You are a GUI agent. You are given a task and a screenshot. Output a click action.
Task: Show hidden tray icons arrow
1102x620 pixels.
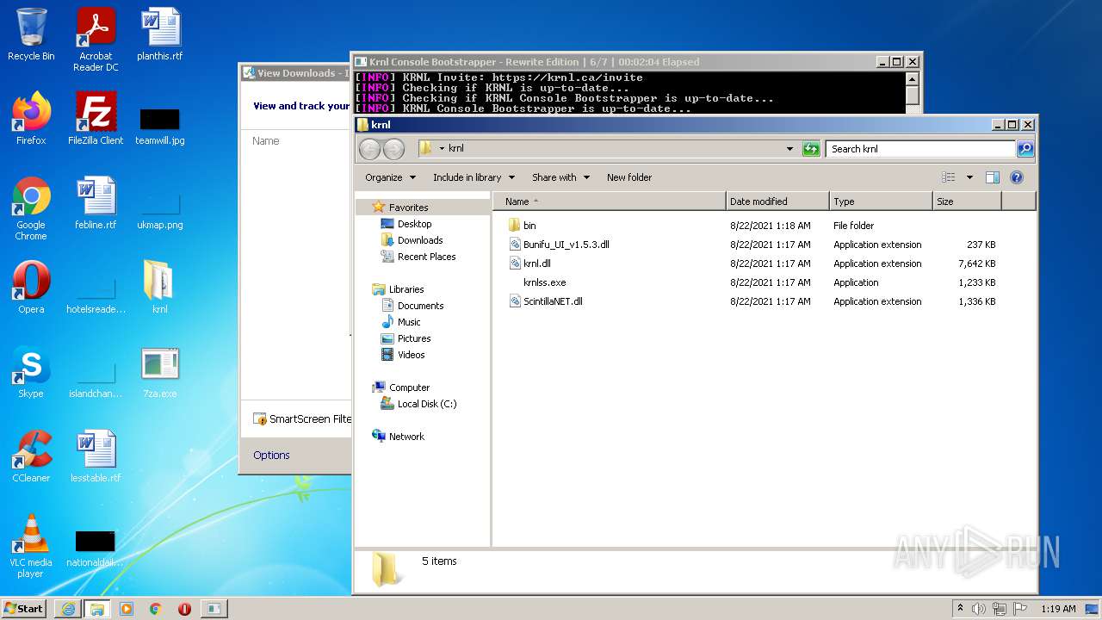point(960,609)
